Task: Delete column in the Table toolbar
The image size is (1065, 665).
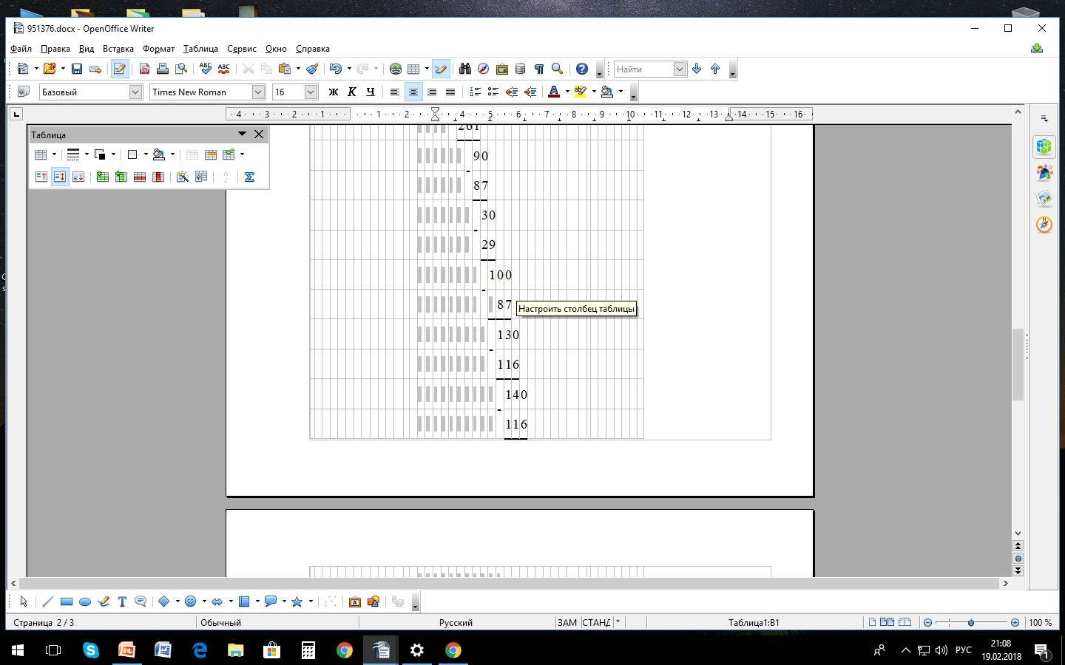Action: pos(158,177)
